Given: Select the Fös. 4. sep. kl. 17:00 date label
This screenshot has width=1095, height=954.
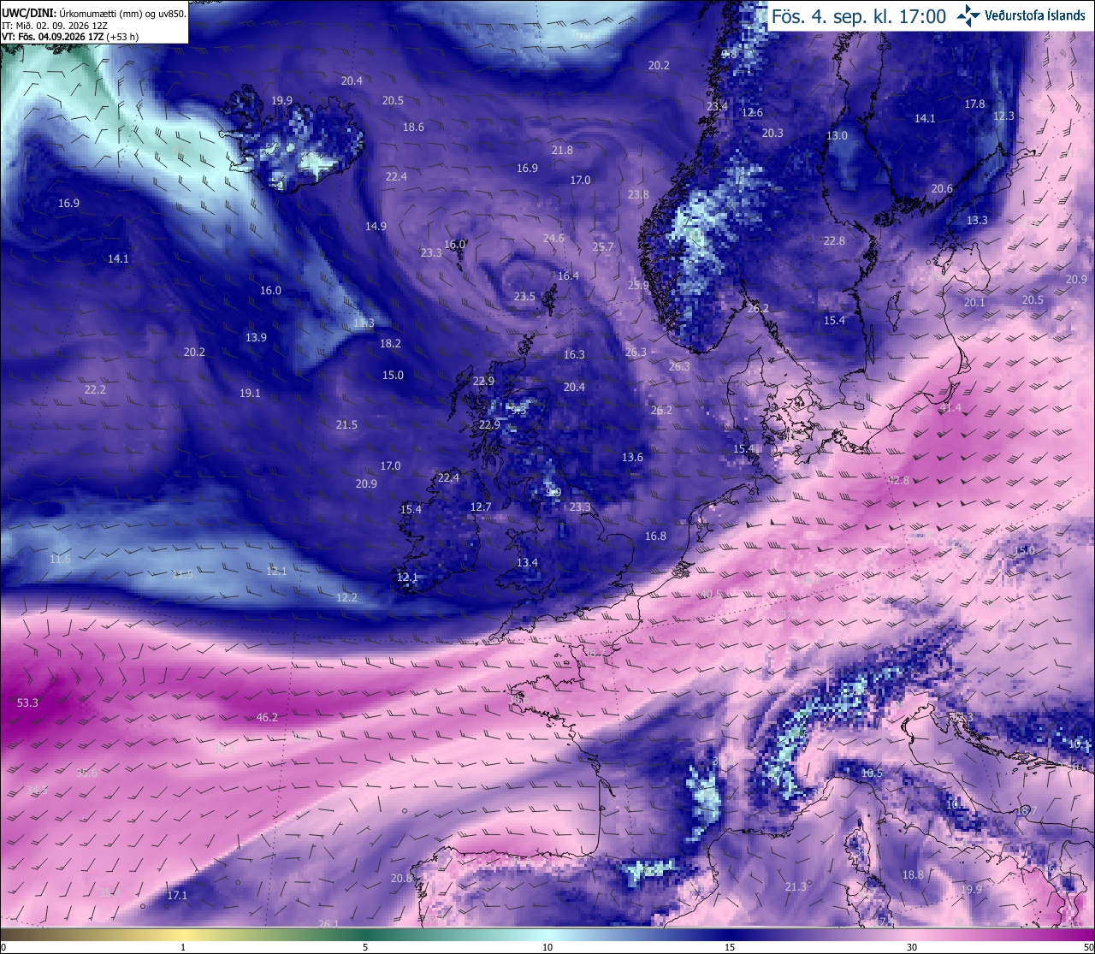Looking at the screenshot, I should 859,16.
